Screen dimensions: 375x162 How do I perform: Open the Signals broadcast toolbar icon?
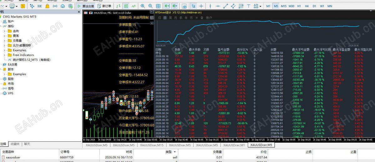coord(55,6)
